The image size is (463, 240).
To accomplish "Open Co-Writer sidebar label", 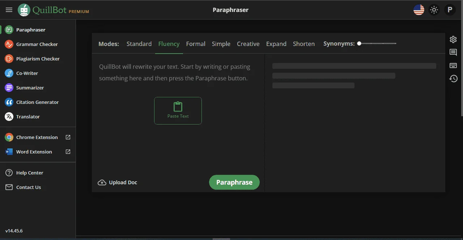I will click(x=27, y=73).
